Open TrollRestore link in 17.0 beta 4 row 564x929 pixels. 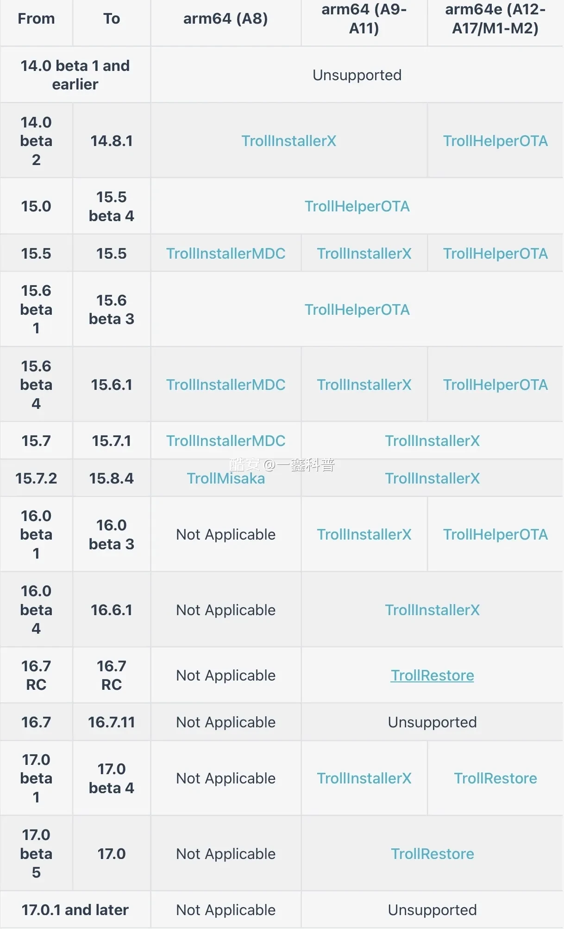pyautogui.click(x=495, y=778)
